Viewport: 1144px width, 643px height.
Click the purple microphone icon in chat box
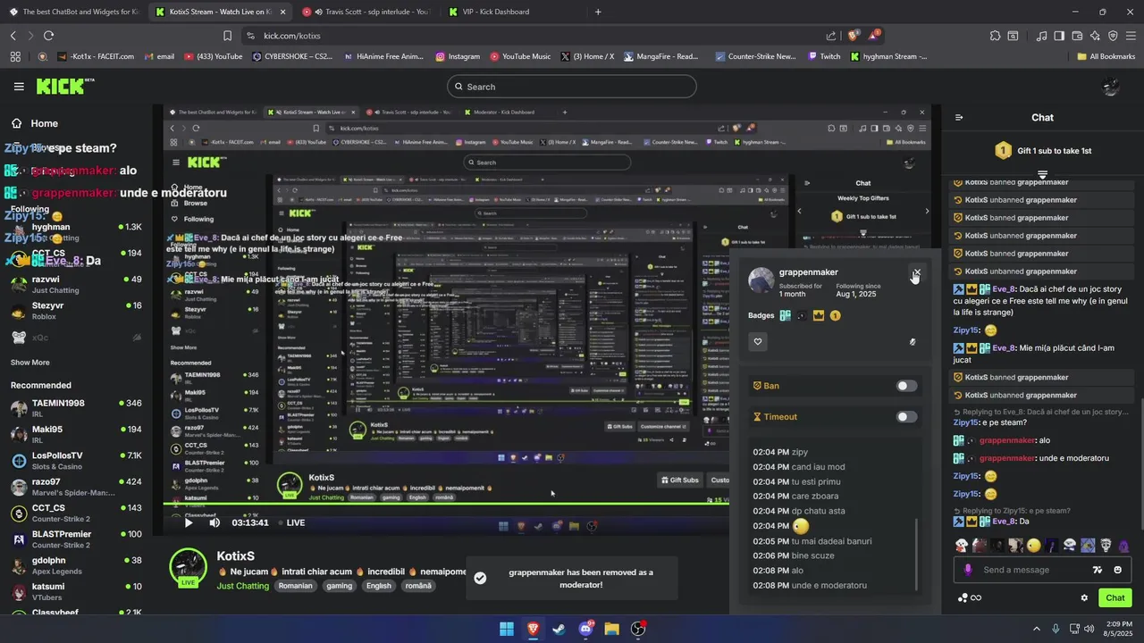(967, 570)
